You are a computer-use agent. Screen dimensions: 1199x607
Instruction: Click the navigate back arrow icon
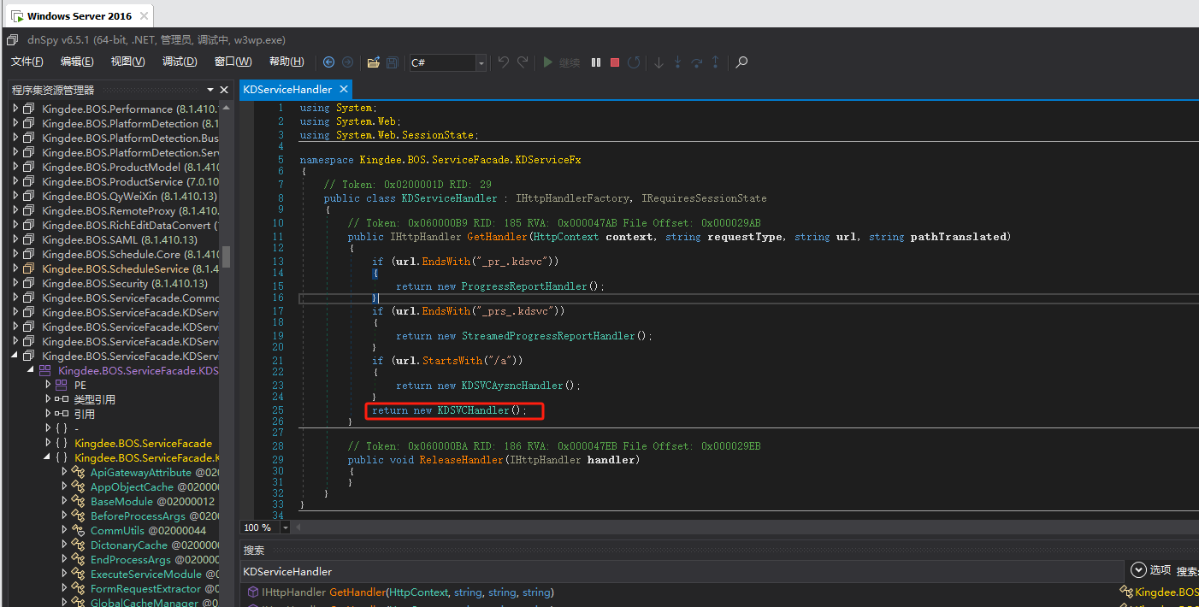[329, 62]
